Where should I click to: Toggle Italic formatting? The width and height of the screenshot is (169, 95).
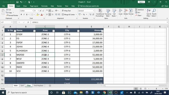(x=24, y=15)
